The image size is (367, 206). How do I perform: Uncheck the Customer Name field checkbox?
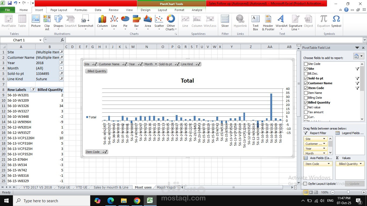[306, 83]
